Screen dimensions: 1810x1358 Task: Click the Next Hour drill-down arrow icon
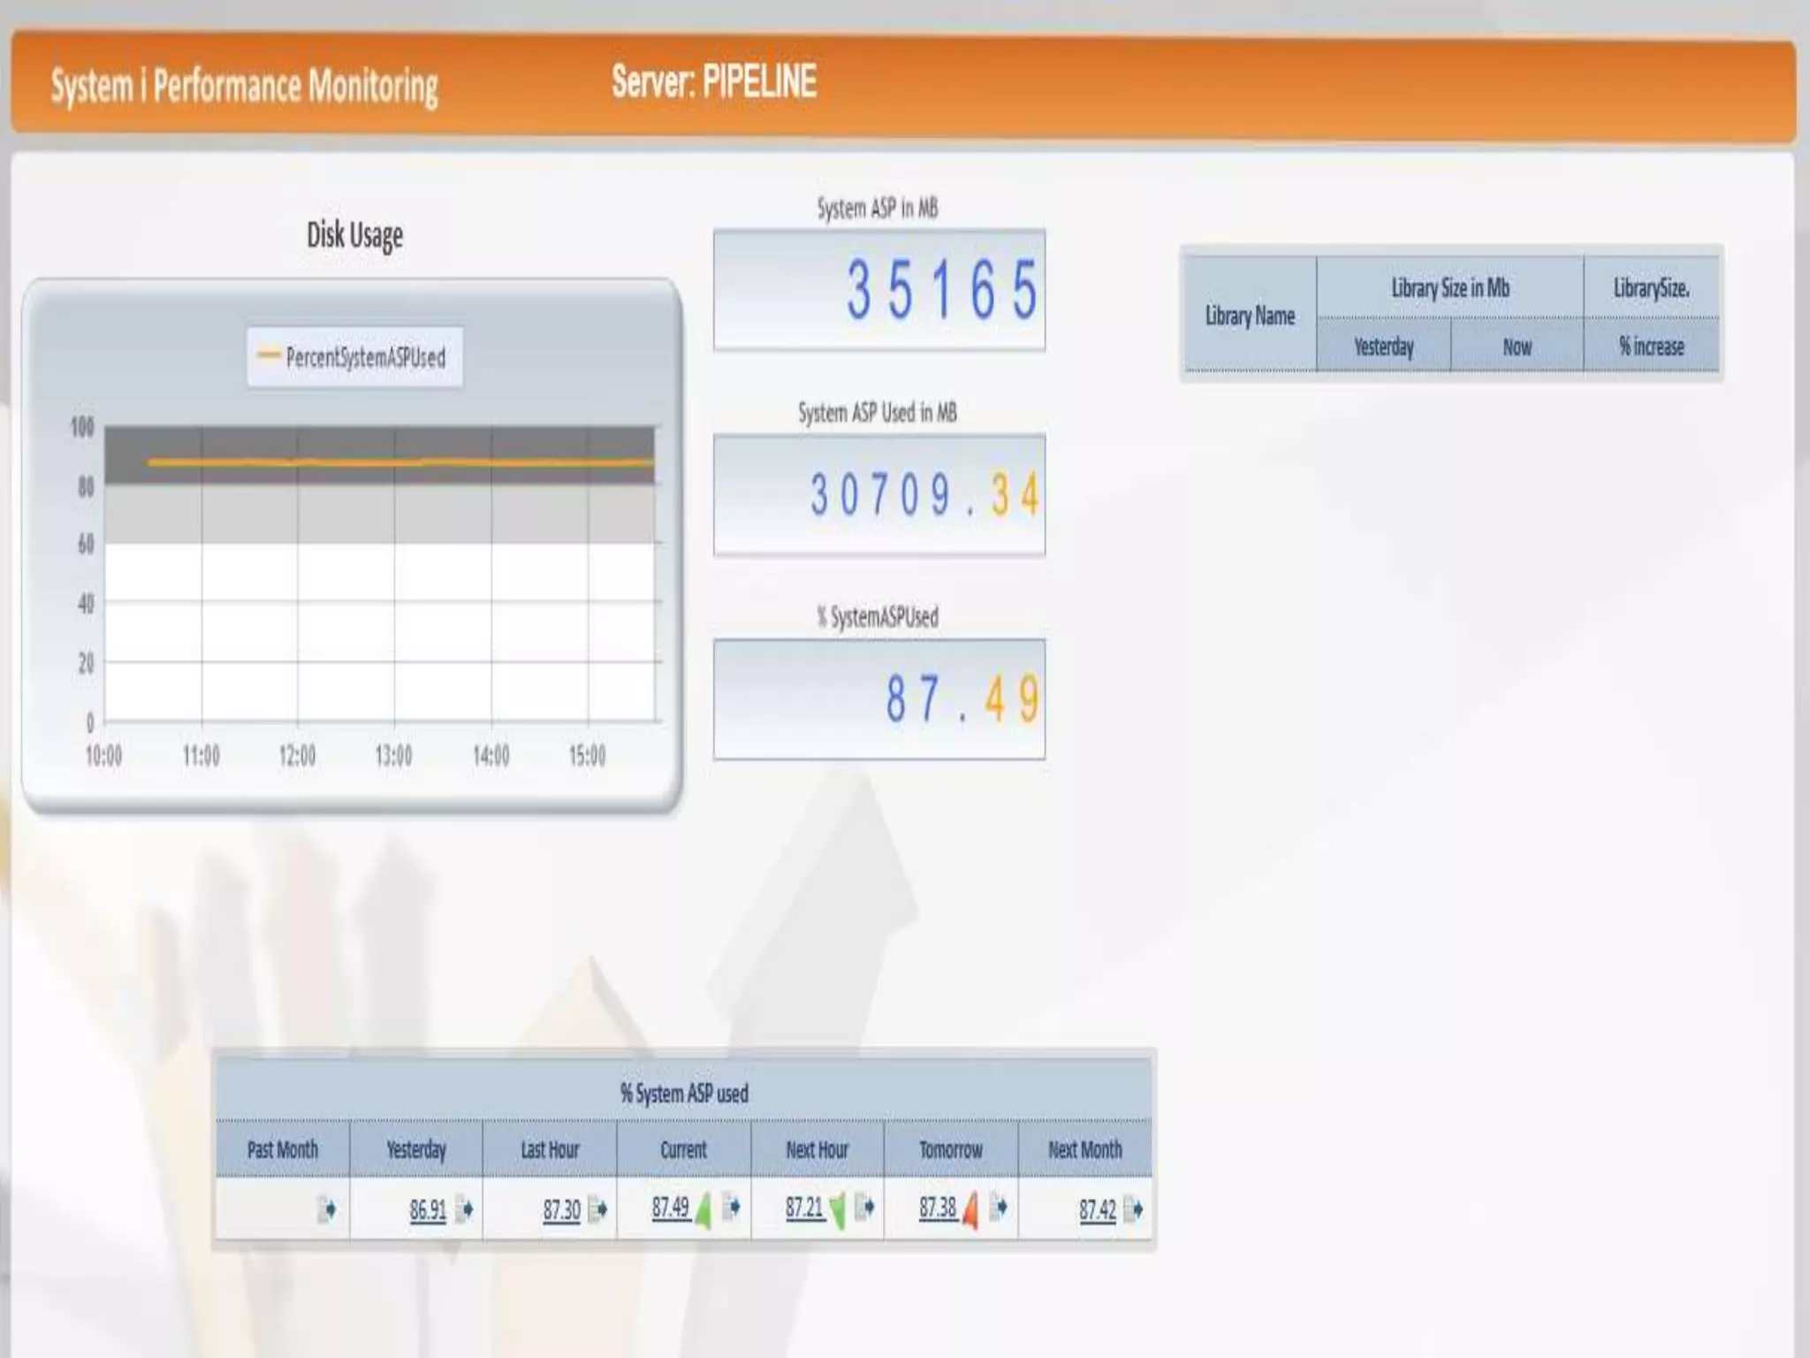click(864, 1207)
